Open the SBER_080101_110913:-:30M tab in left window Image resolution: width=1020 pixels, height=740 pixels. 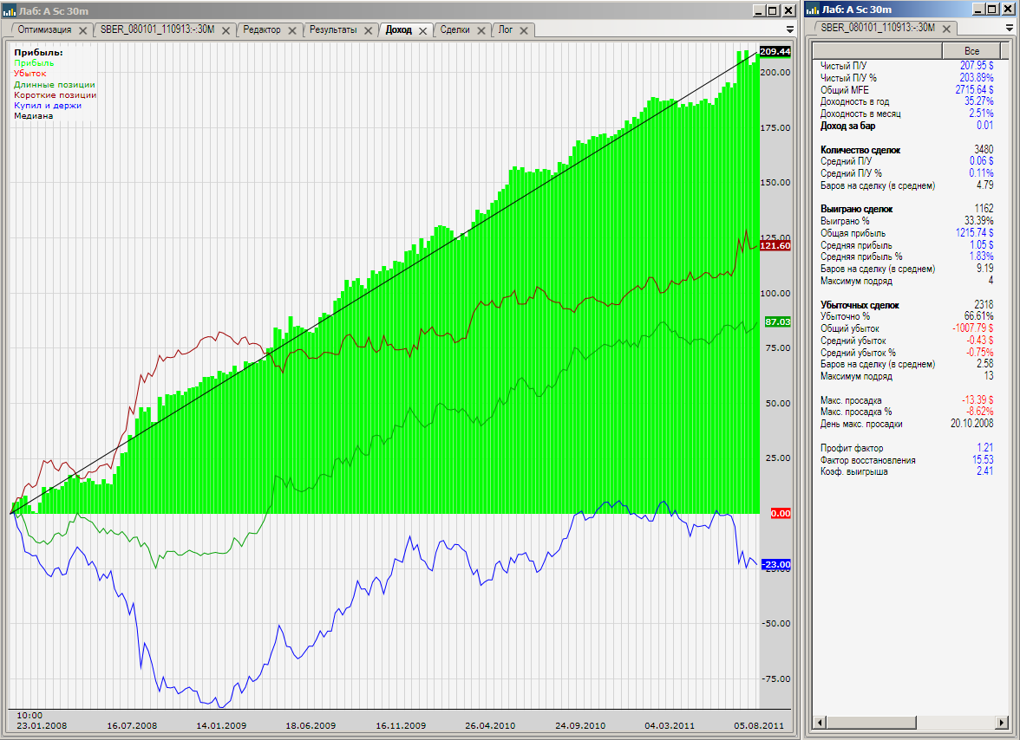click(157, 29)
